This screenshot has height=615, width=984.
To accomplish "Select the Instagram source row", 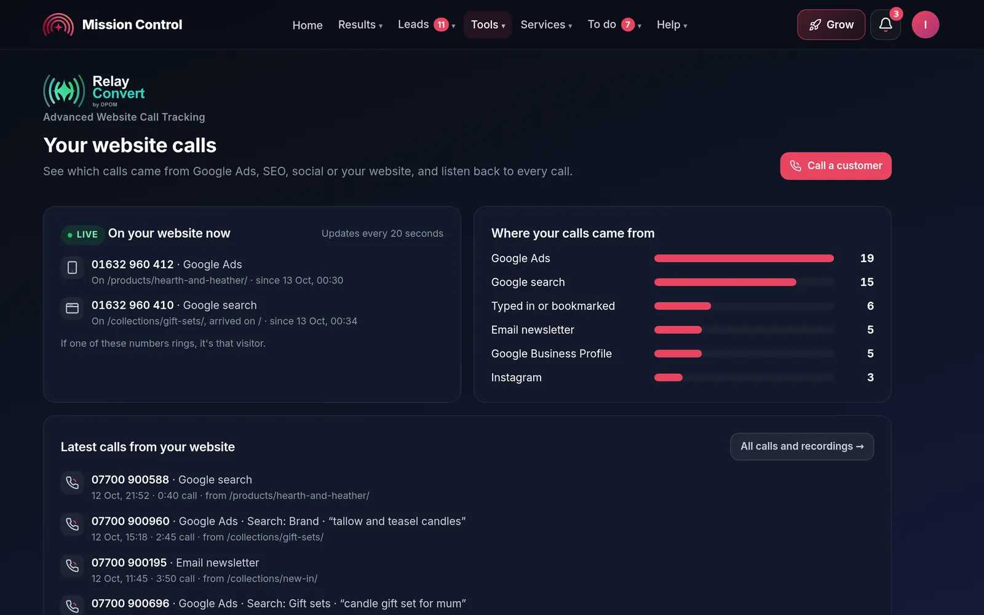I will pos(682,378).
